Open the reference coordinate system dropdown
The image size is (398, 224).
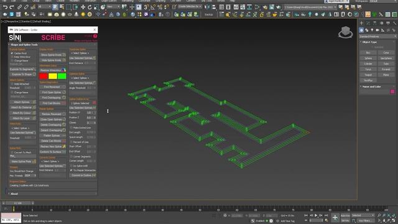(x=113, y=6)
